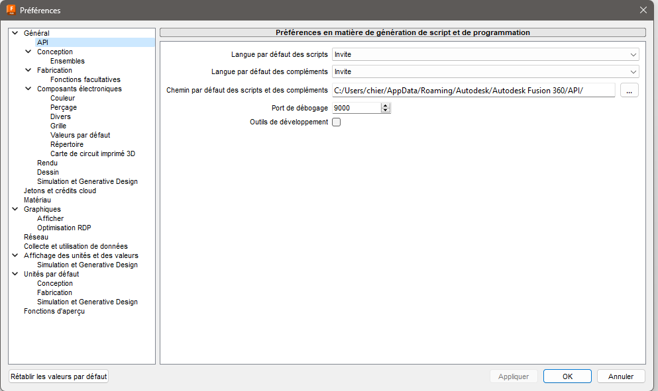Select Unités par défaut label in the tree
The image size is (658, 391).
coord(51,274)
